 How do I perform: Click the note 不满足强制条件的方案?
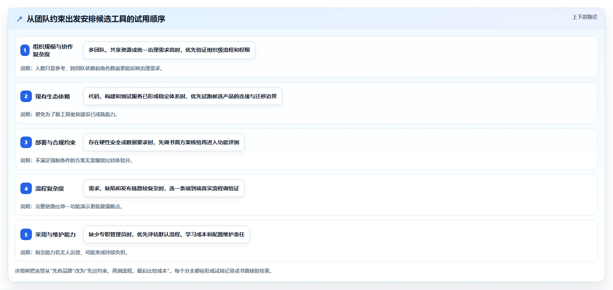click(x=78, y=160)
